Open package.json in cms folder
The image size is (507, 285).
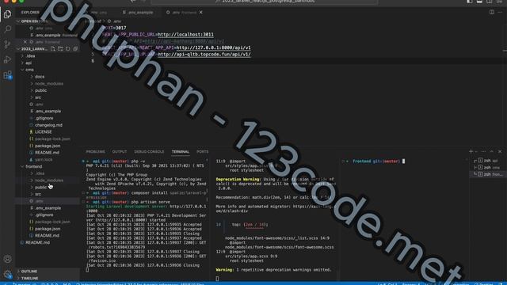pyautogui.click(x=48, y=146)
